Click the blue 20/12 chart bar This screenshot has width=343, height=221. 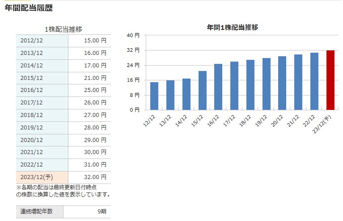[282, 83]
